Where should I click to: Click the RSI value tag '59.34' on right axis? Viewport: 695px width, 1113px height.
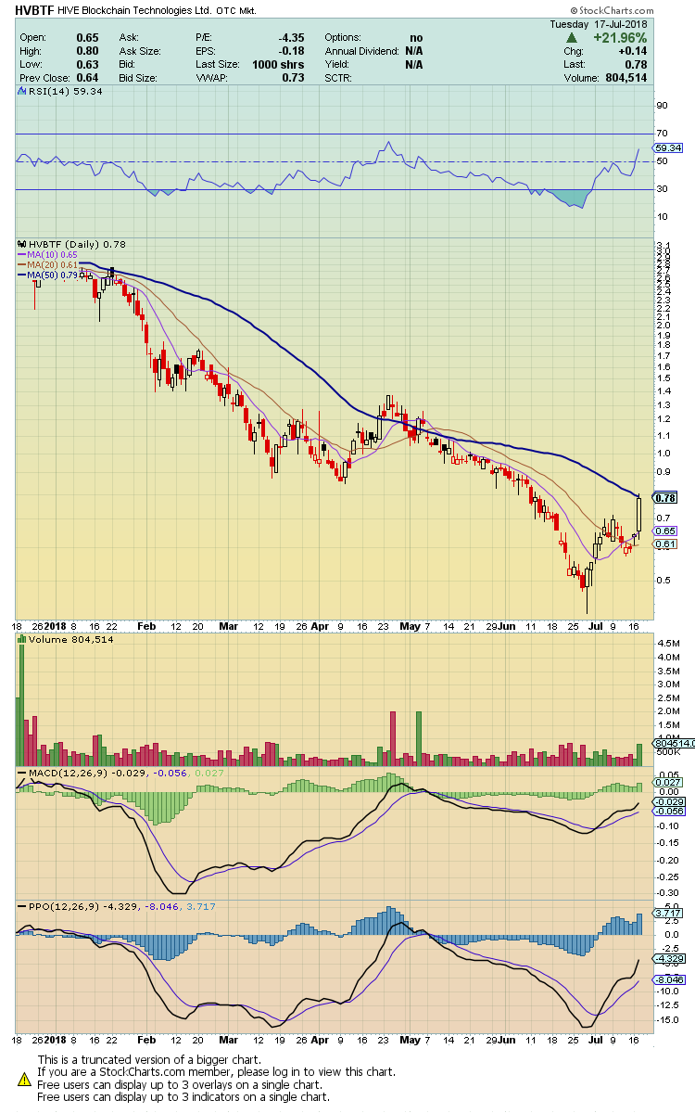[667, 147]
